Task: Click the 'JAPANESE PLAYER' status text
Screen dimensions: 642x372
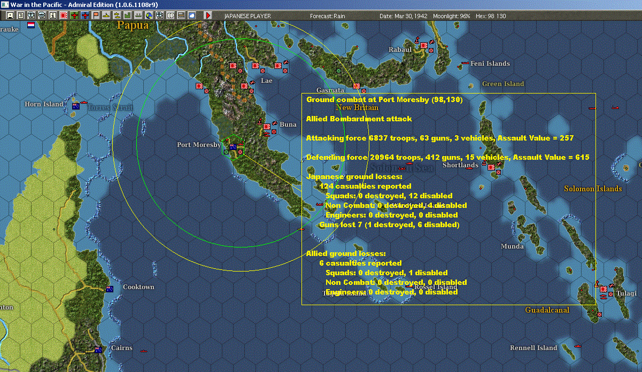Action: click(x=247, y=16)
